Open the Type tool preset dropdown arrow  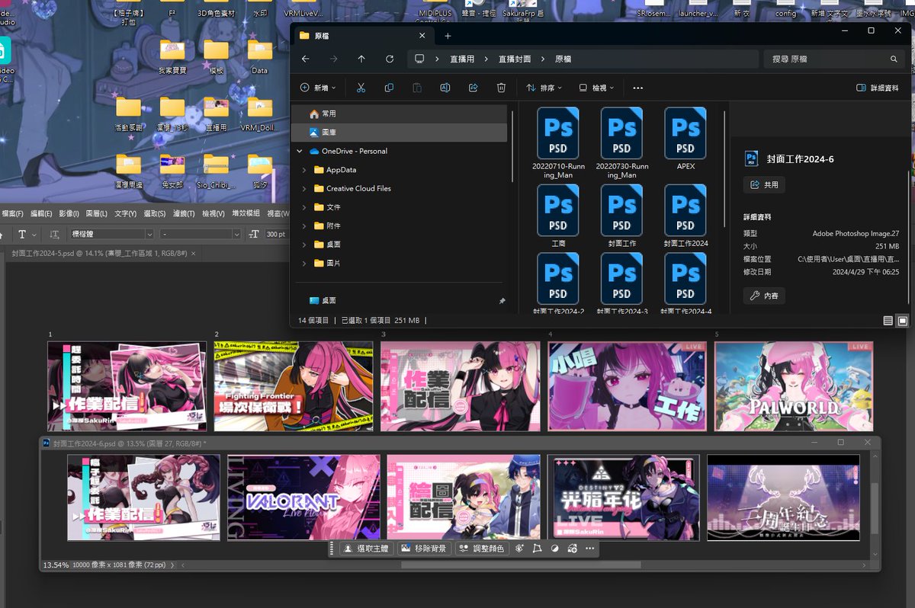click(35, 234)
